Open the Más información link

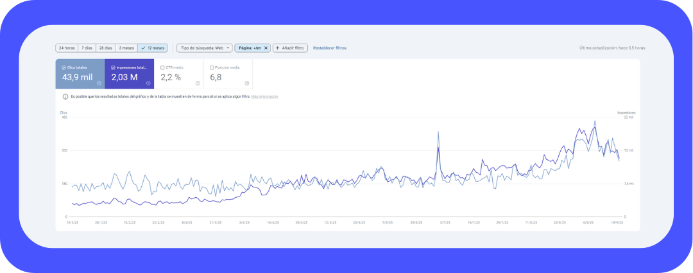[x=264, y=96]
